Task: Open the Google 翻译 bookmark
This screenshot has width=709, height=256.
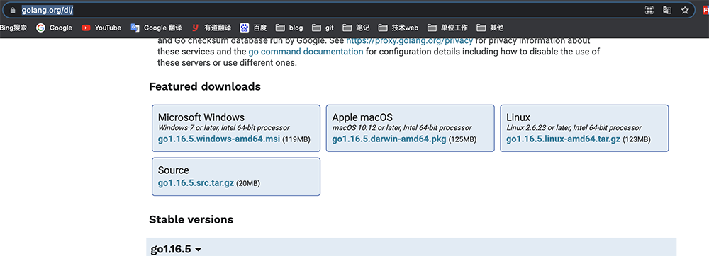Action: 156,28
